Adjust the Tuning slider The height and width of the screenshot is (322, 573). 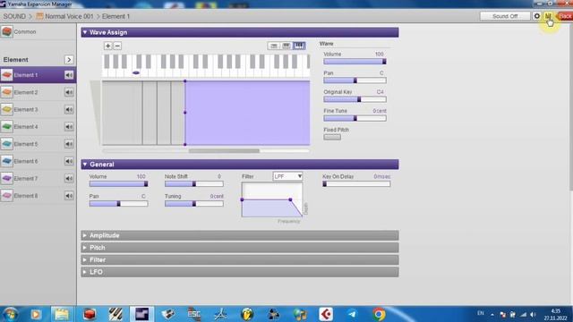click(x=193, y=204)
